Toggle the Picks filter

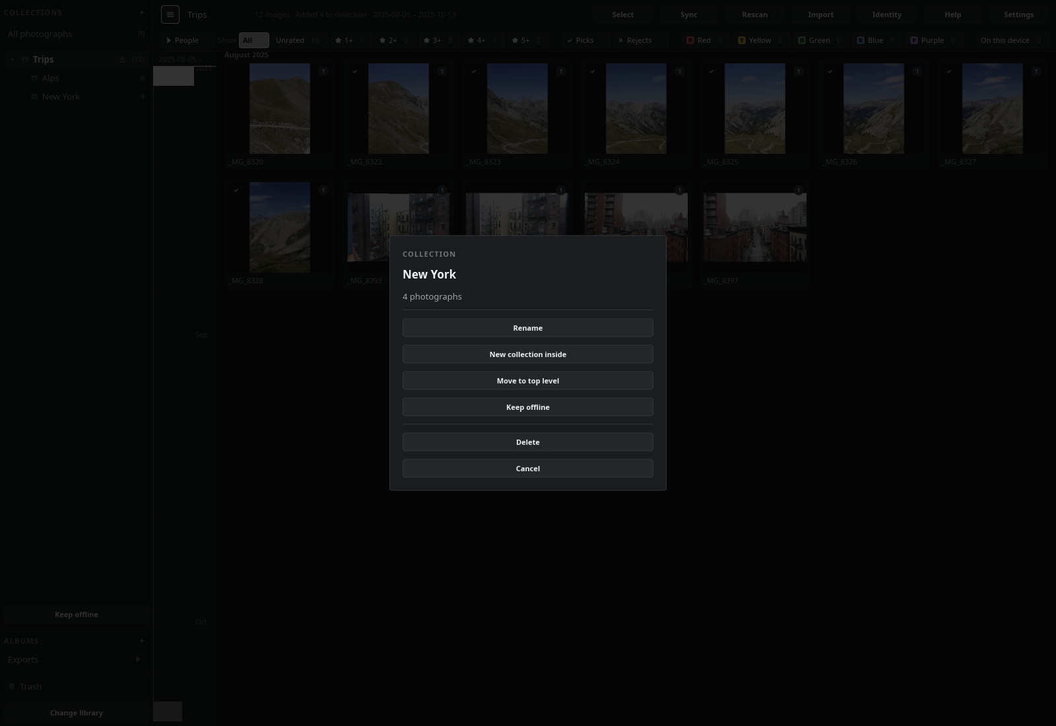pyautogui.click(x=580, y=40)
